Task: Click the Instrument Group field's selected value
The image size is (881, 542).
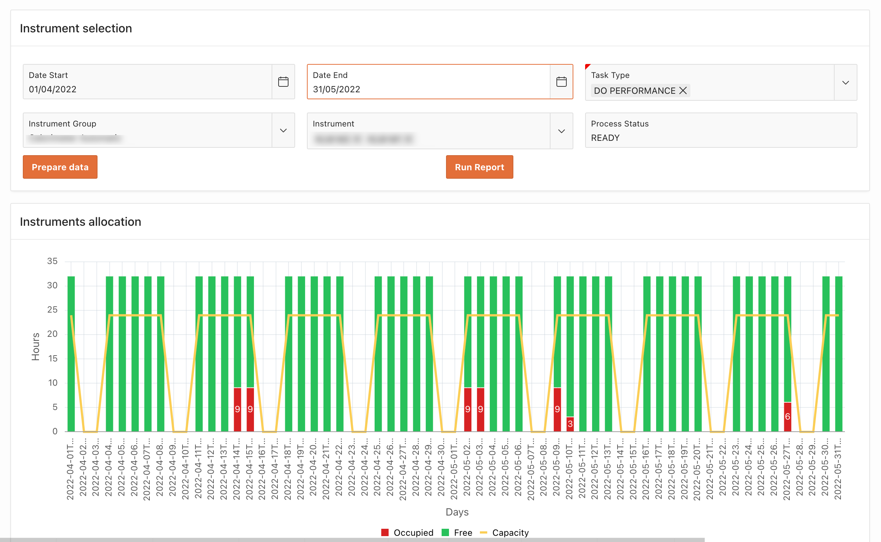Action: 75,138
